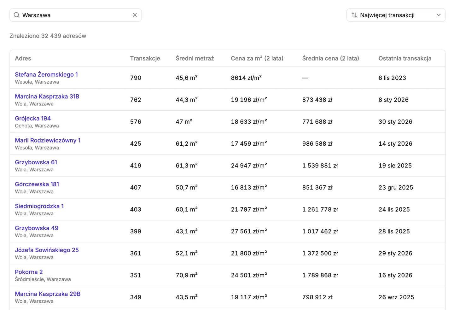Select the 70,9 m² area cell
454x310 pixels.
187,275
